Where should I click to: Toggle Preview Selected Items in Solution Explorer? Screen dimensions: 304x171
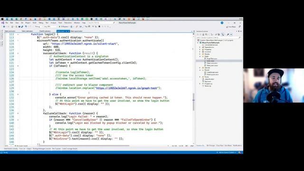(231, 35)
